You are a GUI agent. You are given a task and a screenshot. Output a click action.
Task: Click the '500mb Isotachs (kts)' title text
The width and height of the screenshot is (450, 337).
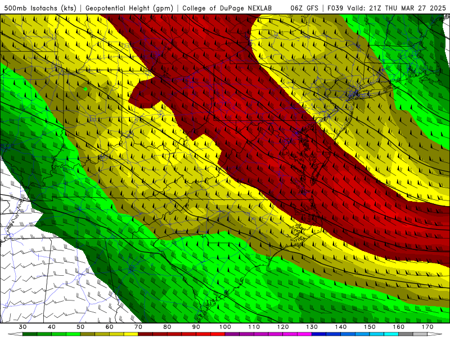tap(40, 8)
